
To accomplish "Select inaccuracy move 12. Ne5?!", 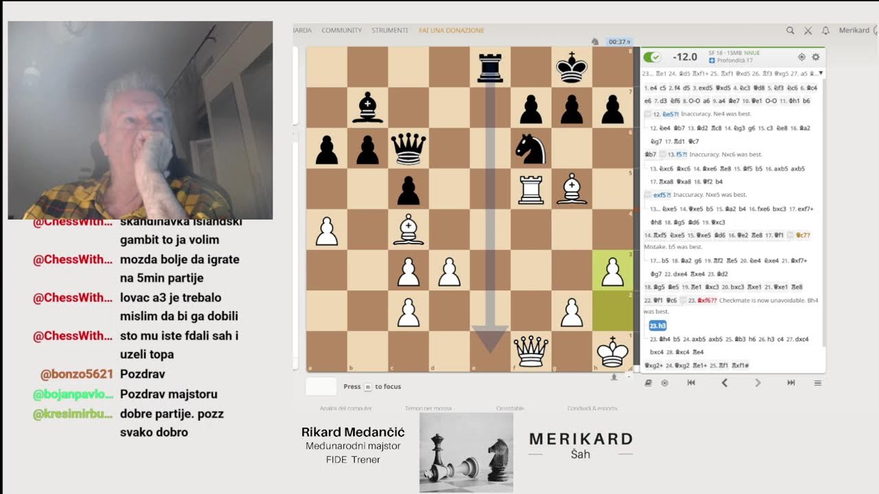I will pyautogui.click(x=670, y=114).
